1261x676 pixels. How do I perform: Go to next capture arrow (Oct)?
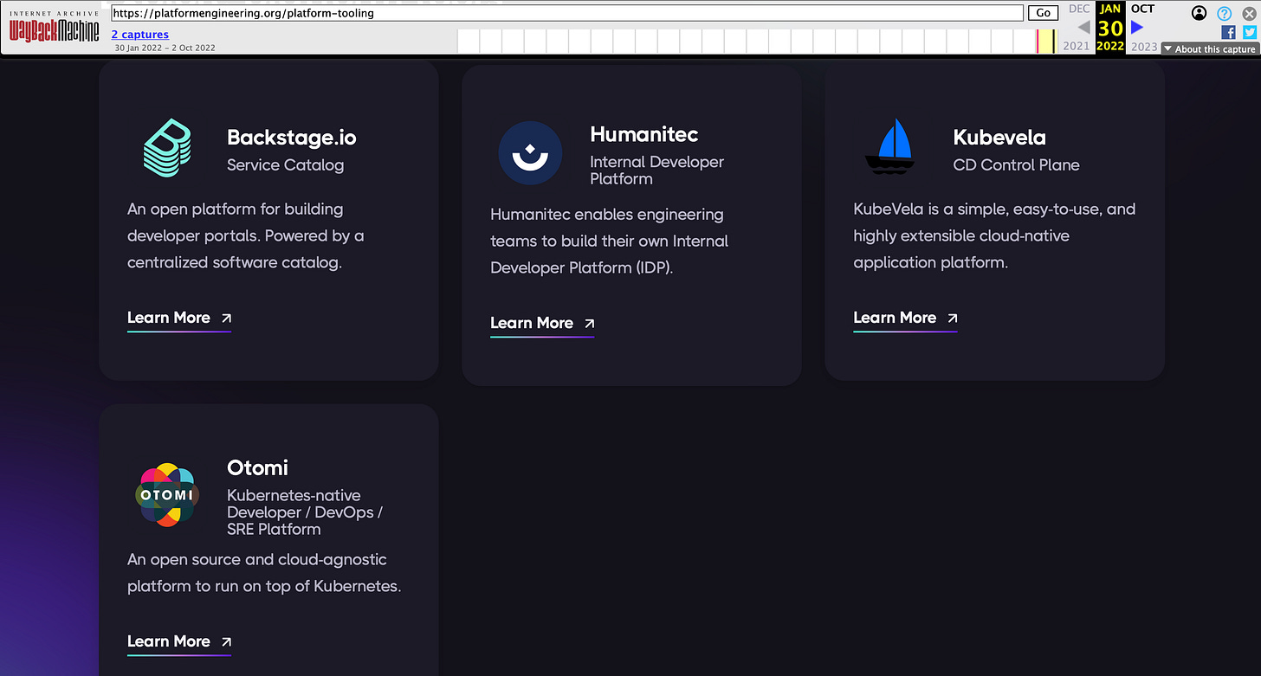[x=1138, y=27]
